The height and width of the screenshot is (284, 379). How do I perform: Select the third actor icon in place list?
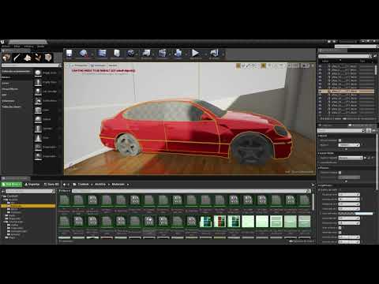point(38,92)
